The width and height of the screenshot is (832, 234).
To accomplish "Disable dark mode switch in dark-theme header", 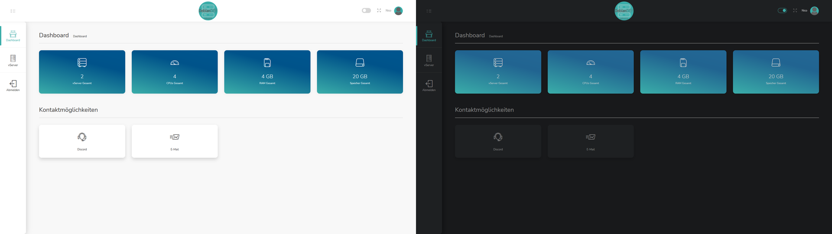I will click(x=782, y=10).
